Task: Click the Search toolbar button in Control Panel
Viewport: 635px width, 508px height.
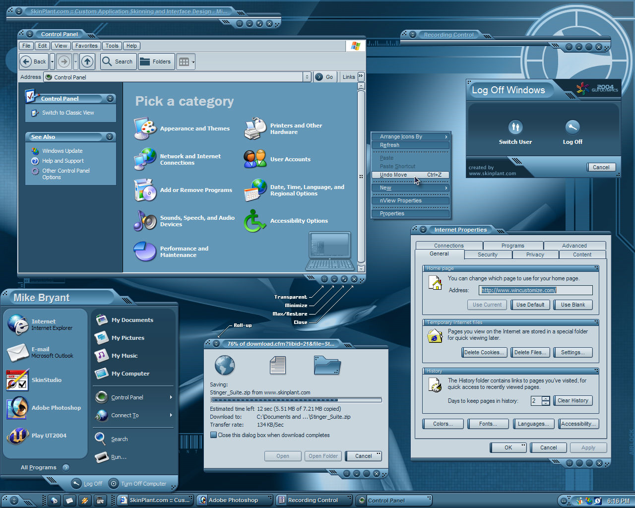Action: (x=118, y=61)
